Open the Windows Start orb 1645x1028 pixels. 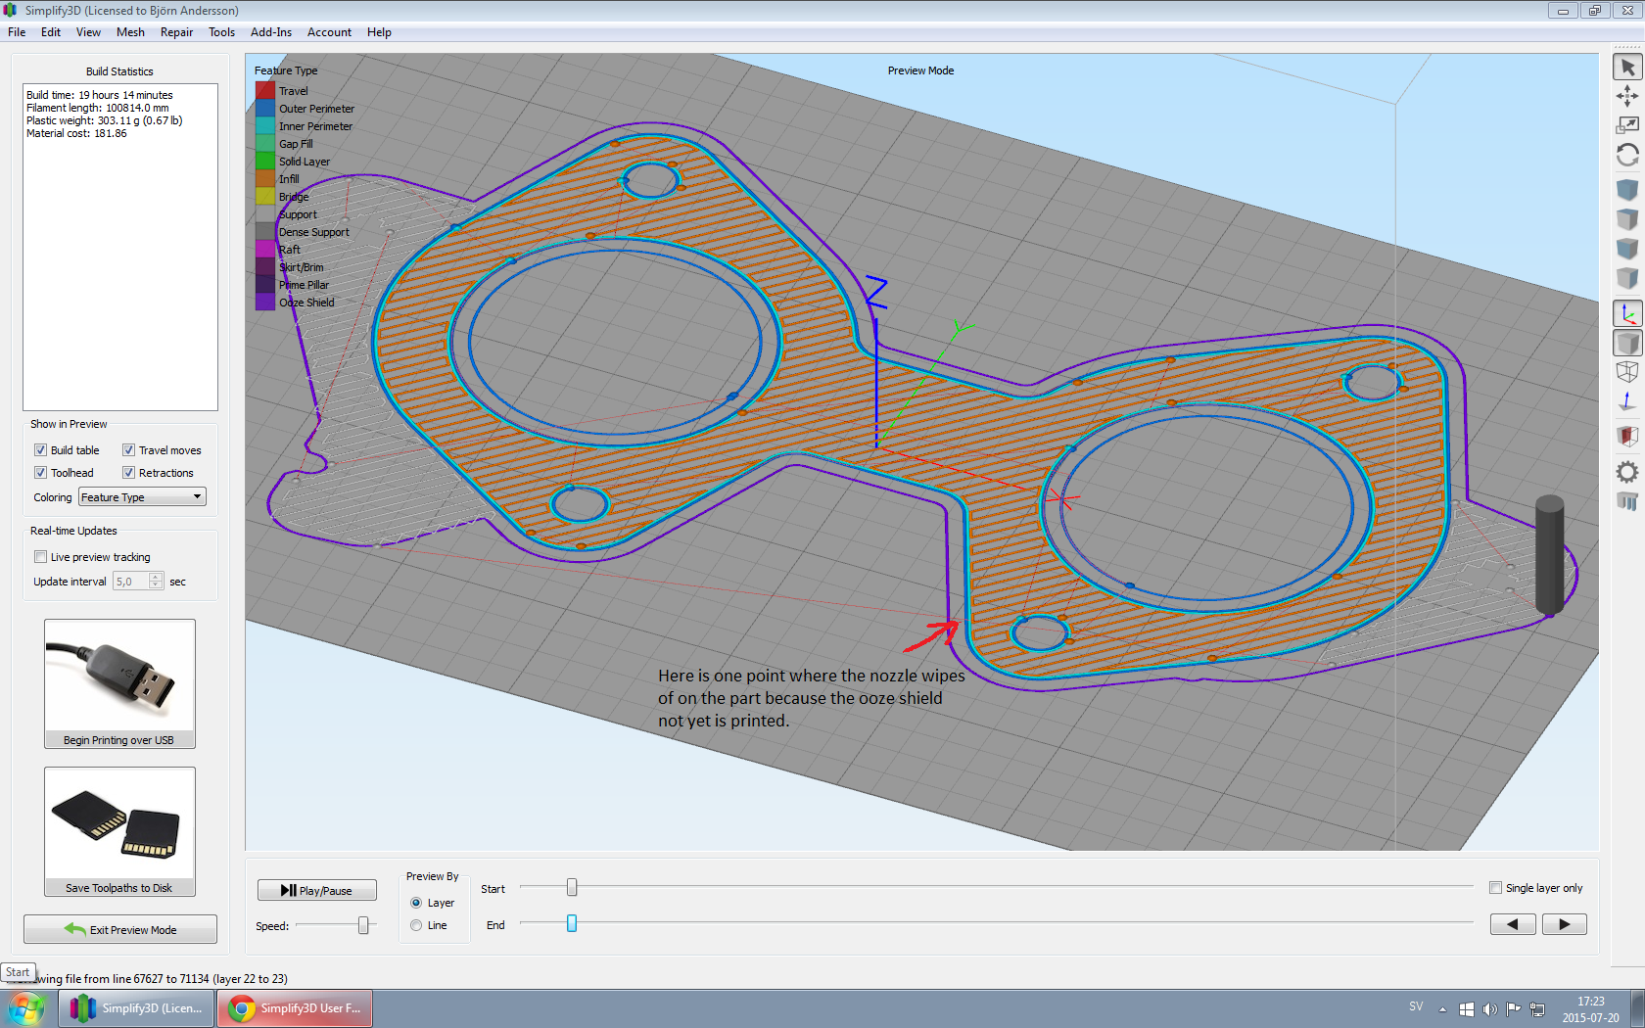[x=25, y=1008]
